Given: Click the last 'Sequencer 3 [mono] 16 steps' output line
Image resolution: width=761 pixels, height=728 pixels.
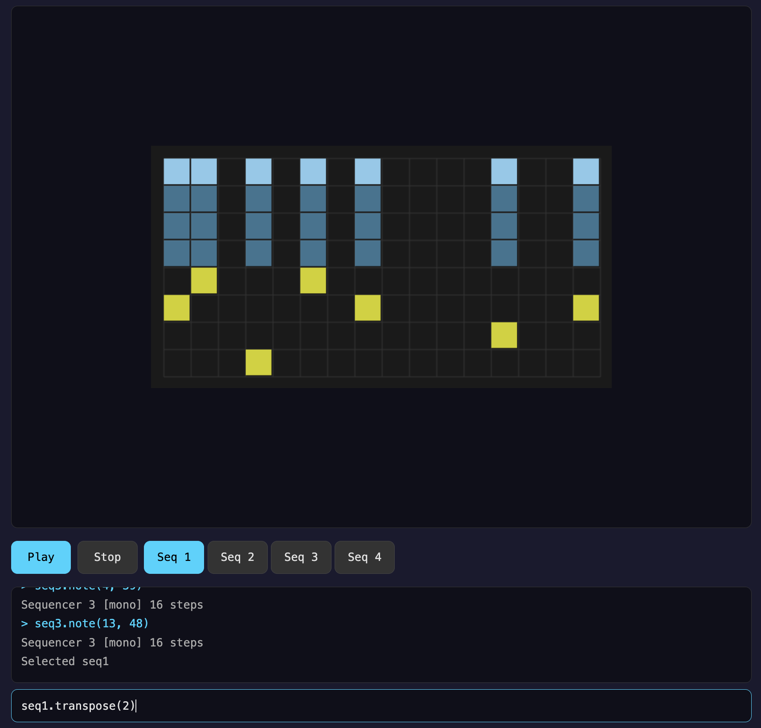Looking at the screenshot, I should coord(112,642).
